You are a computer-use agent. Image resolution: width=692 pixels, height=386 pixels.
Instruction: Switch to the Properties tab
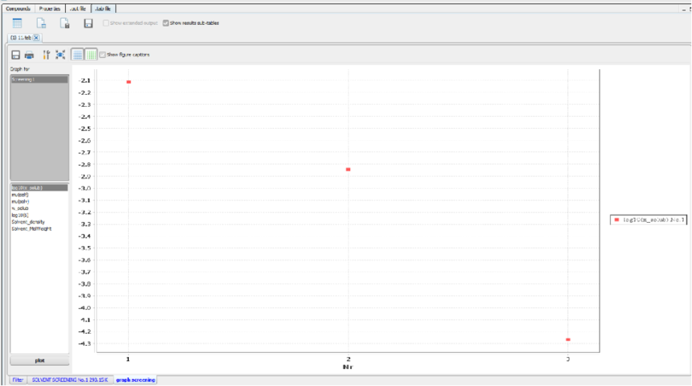pyautogui.click(x=49, y=8)
